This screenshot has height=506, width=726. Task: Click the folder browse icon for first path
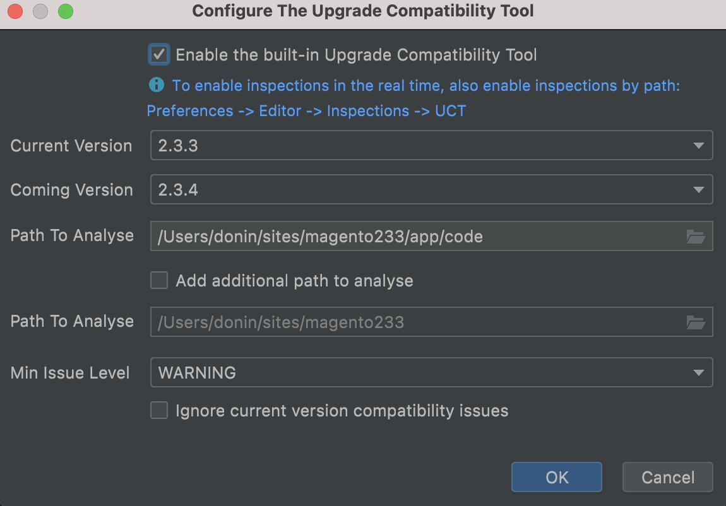tap(696, 237)
